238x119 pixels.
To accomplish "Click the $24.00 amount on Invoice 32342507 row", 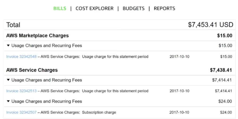I will (x=226, y=112).
